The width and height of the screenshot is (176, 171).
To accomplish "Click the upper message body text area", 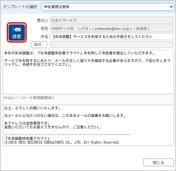I will pyautogui.click(x=88, y=72).
